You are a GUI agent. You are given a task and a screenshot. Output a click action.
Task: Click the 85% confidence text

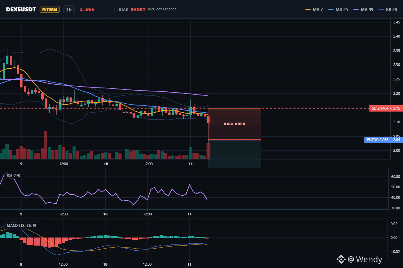[162, 9]
